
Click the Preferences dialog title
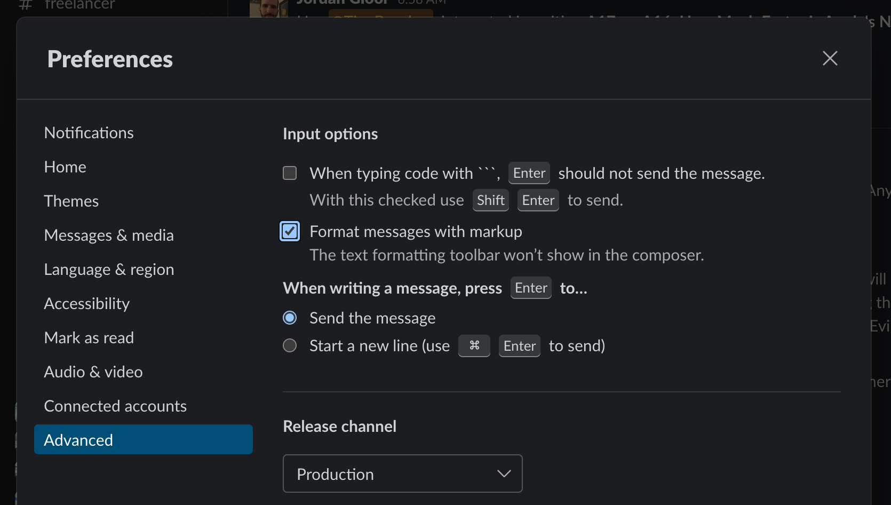[x=110, y=59]
